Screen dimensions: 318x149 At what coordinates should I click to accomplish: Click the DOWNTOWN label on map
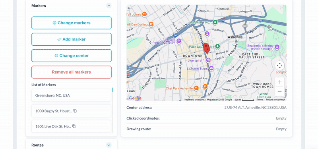[193, 56]
